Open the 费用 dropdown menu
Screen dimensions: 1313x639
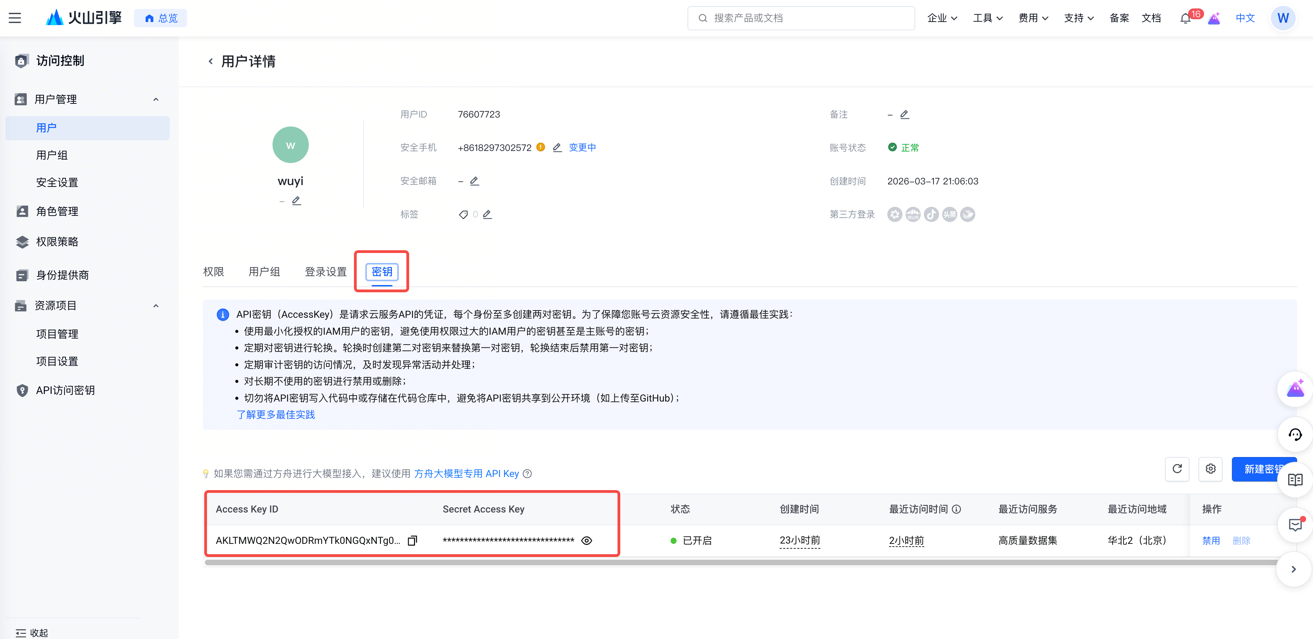[x=1033, y=18]
